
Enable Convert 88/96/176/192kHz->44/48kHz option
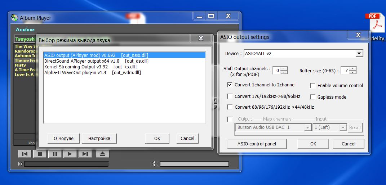[x=230, y=107]
